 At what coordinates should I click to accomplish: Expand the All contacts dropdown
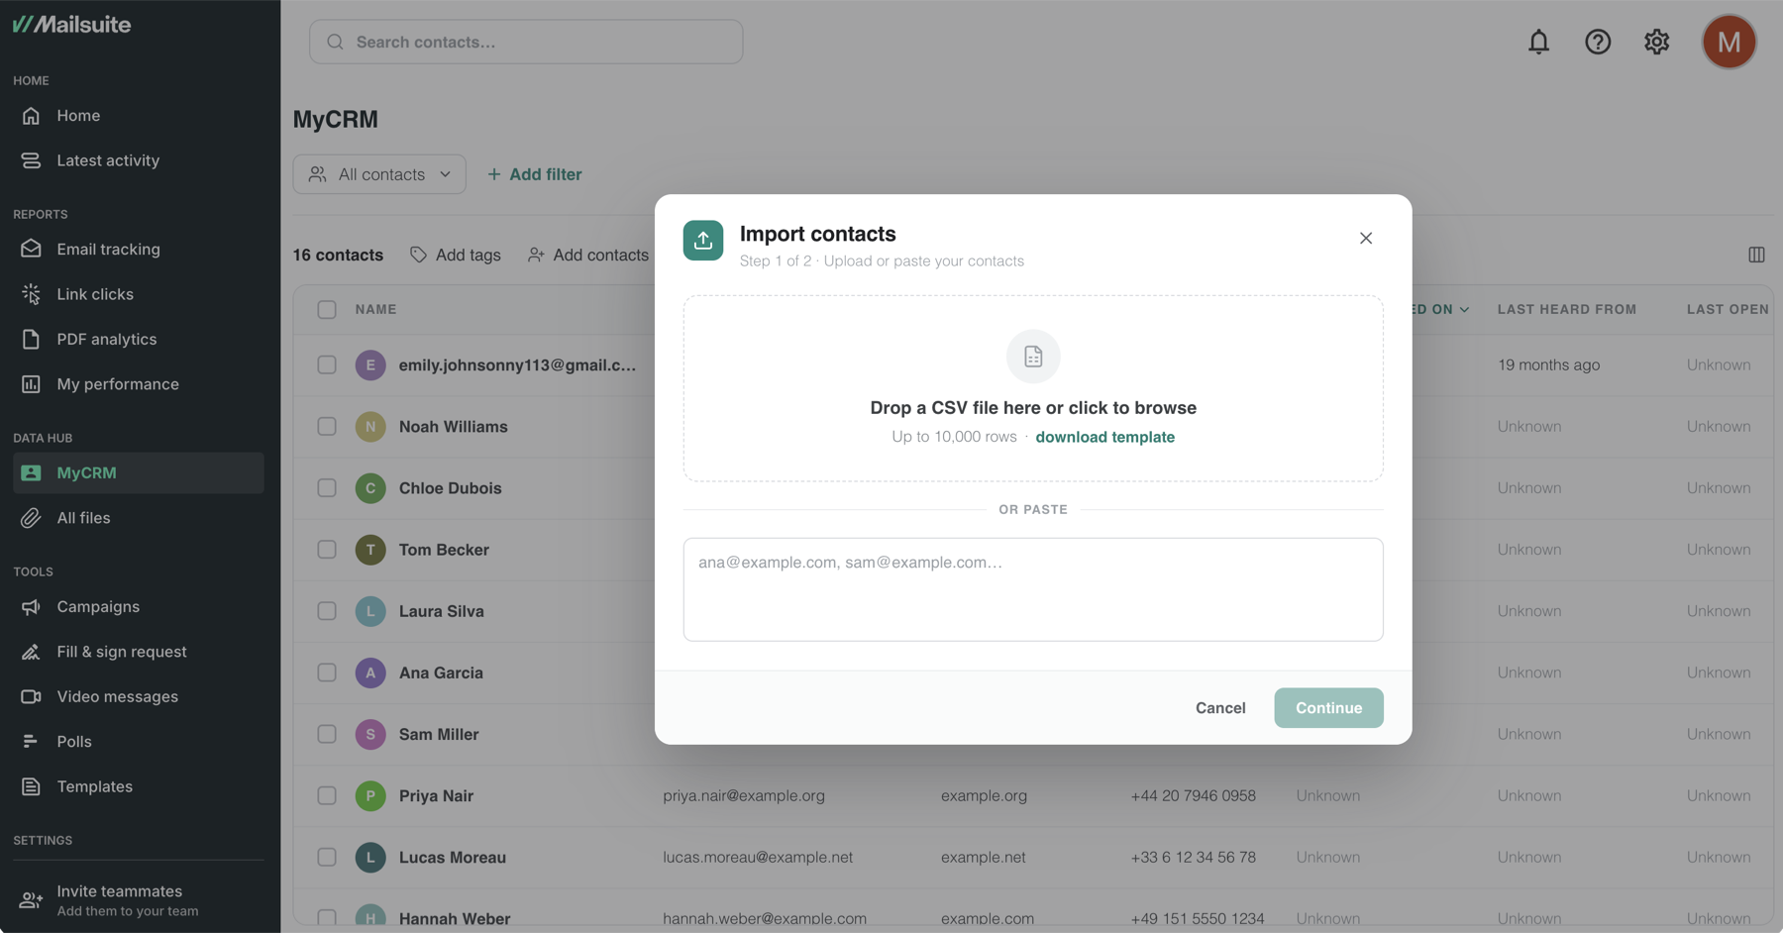(379, 174)
